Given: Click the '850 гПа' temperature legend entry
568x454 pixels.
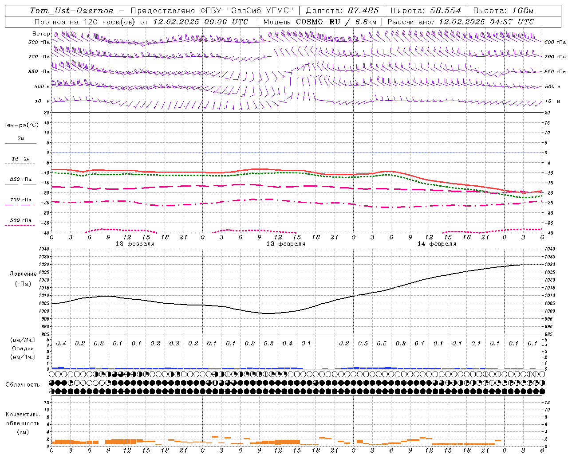Looking at the screenshot, I should 20,180.
